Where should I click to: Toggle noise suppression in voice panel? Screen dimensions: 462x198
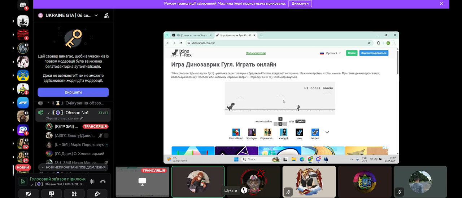[92, 181]
